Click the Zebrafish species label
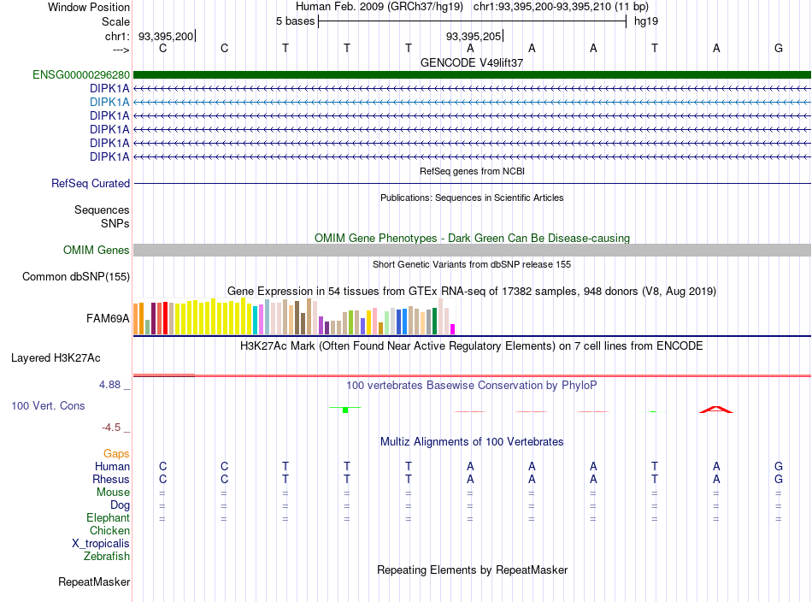Image resolution: width=812 pixels, height=602 pixels. point(107,556)
